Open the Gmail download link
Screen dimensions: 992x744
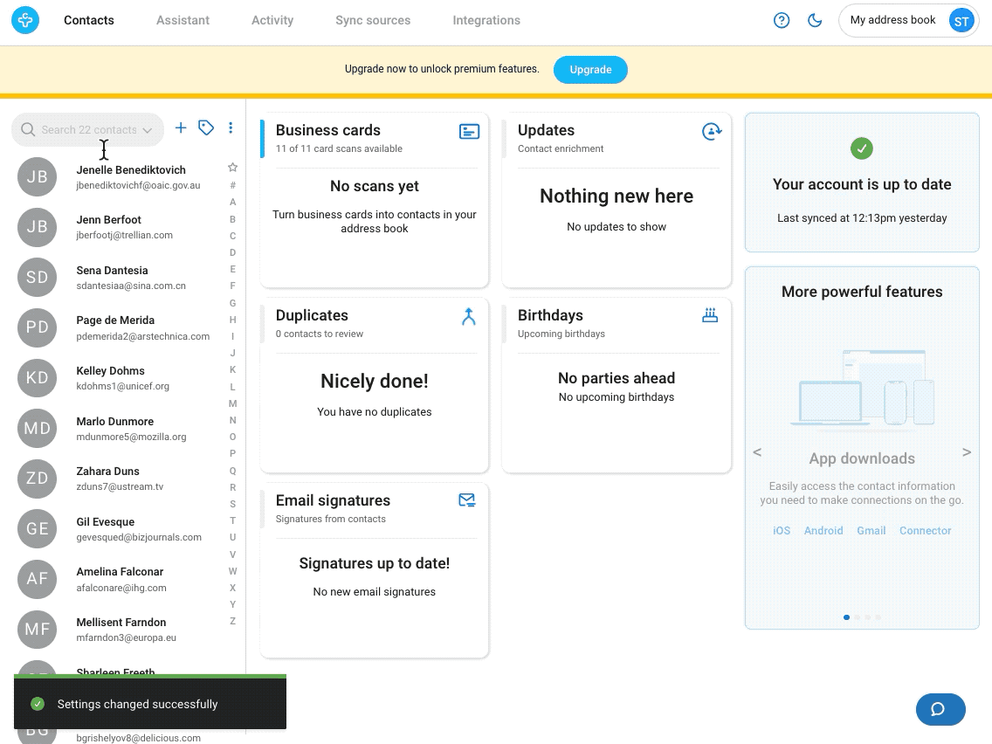coord(871,531)
